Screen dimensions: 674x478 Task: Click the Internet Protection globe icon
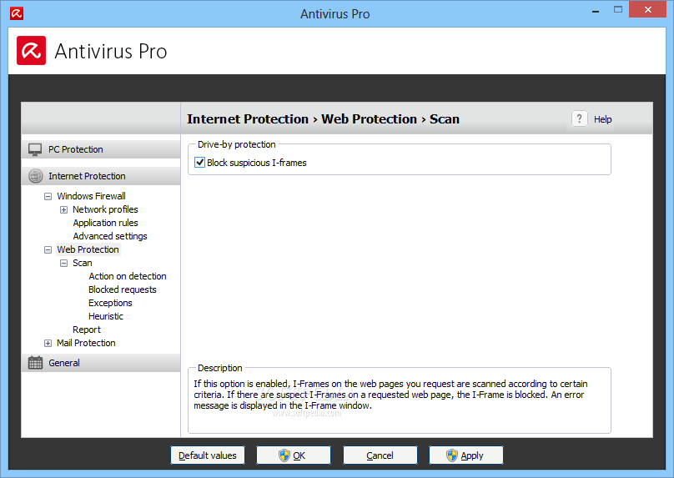coord(35,176)
